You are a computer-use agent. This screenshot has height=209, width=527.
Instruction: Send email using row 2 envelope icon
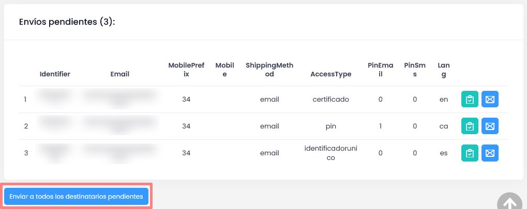[490, 126]
